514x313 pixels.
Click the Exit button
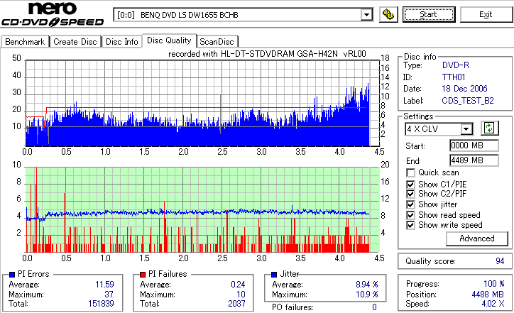pyautogui.click(x=486, y=14)
